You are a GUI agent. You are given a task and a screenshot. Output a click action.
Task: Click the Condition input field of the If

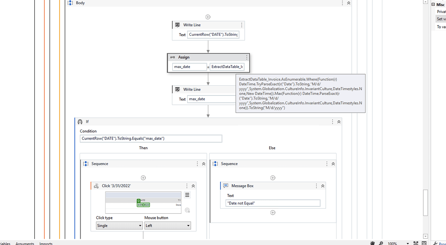point(151,138)
